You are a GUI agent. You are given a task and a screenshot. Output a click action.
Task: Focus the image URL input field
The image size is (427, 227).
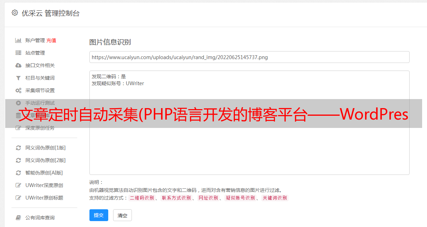point(249,57)
